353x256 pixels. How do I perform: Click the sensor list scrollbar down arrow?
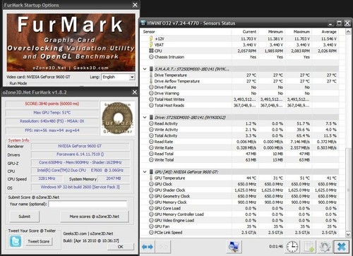pyautogui.click(x=348, y=234)
